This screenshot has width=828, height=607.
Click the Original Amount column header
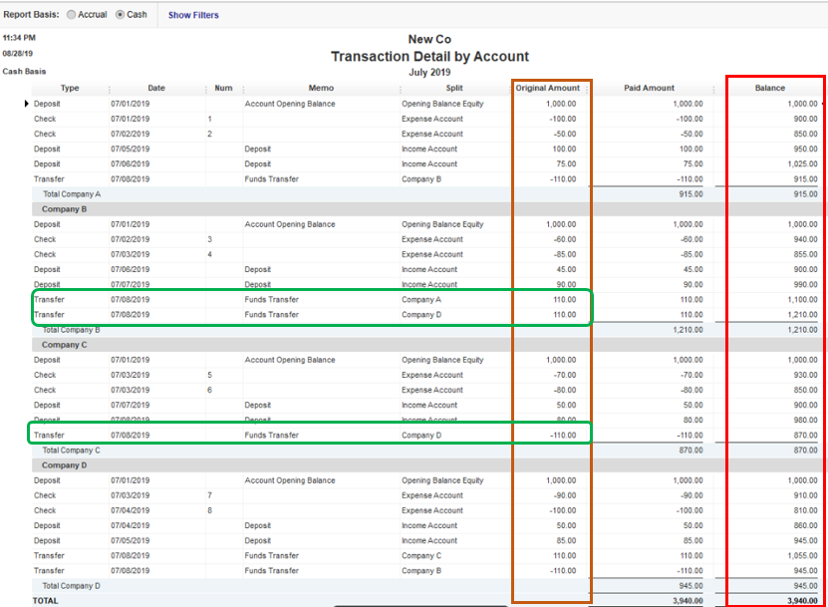point(548,89)
